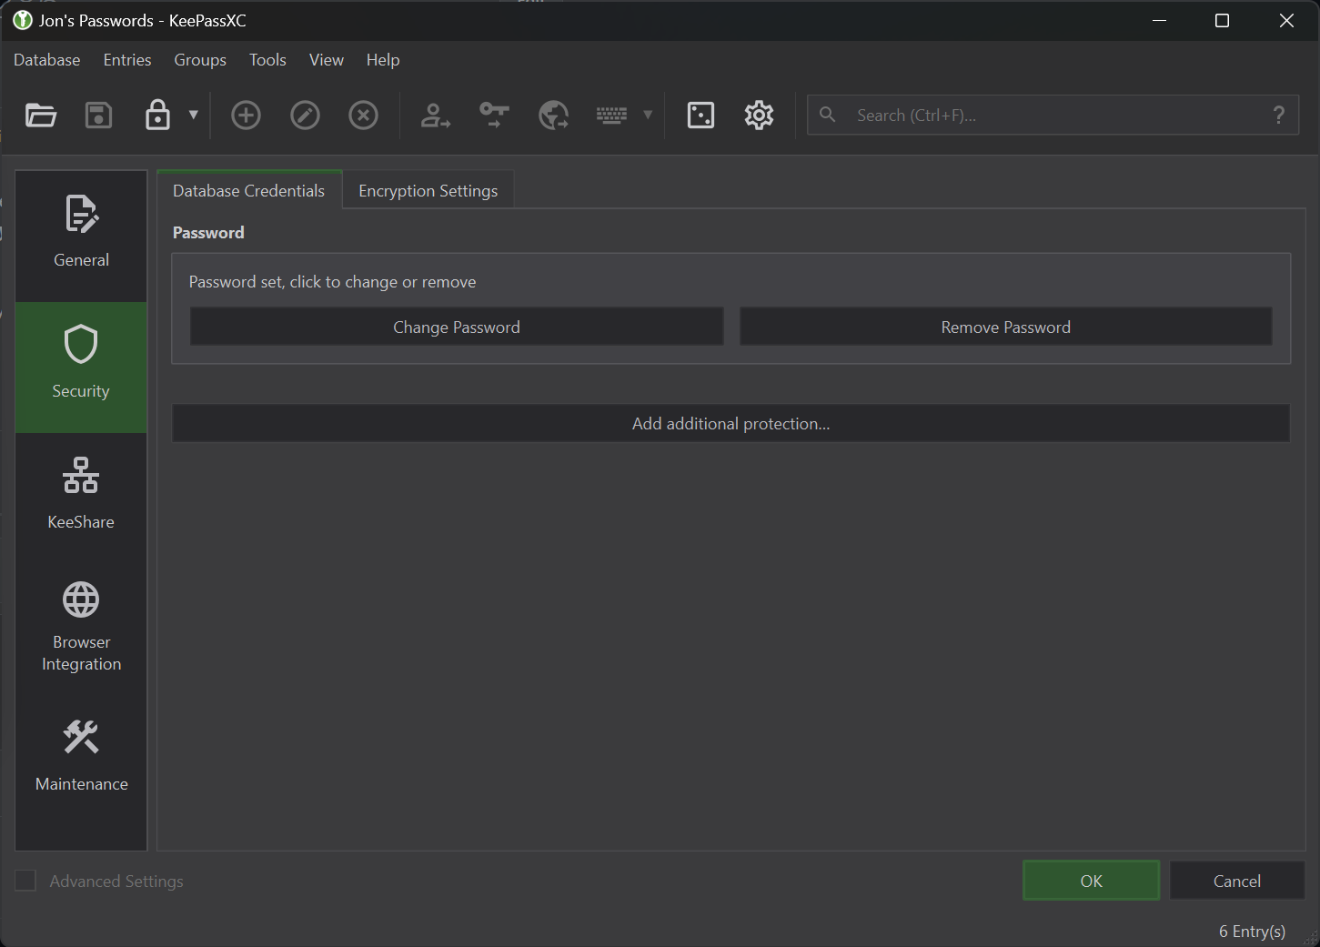Image resolution: width=1320 pixels, height=947 pixels.
Task: Open the KeeShare settings section
Action: tap(81, 498)
